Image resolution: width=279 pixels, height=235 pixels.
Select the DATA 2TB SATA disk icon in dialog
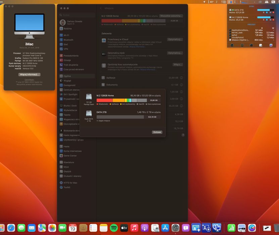pos(89,114)
